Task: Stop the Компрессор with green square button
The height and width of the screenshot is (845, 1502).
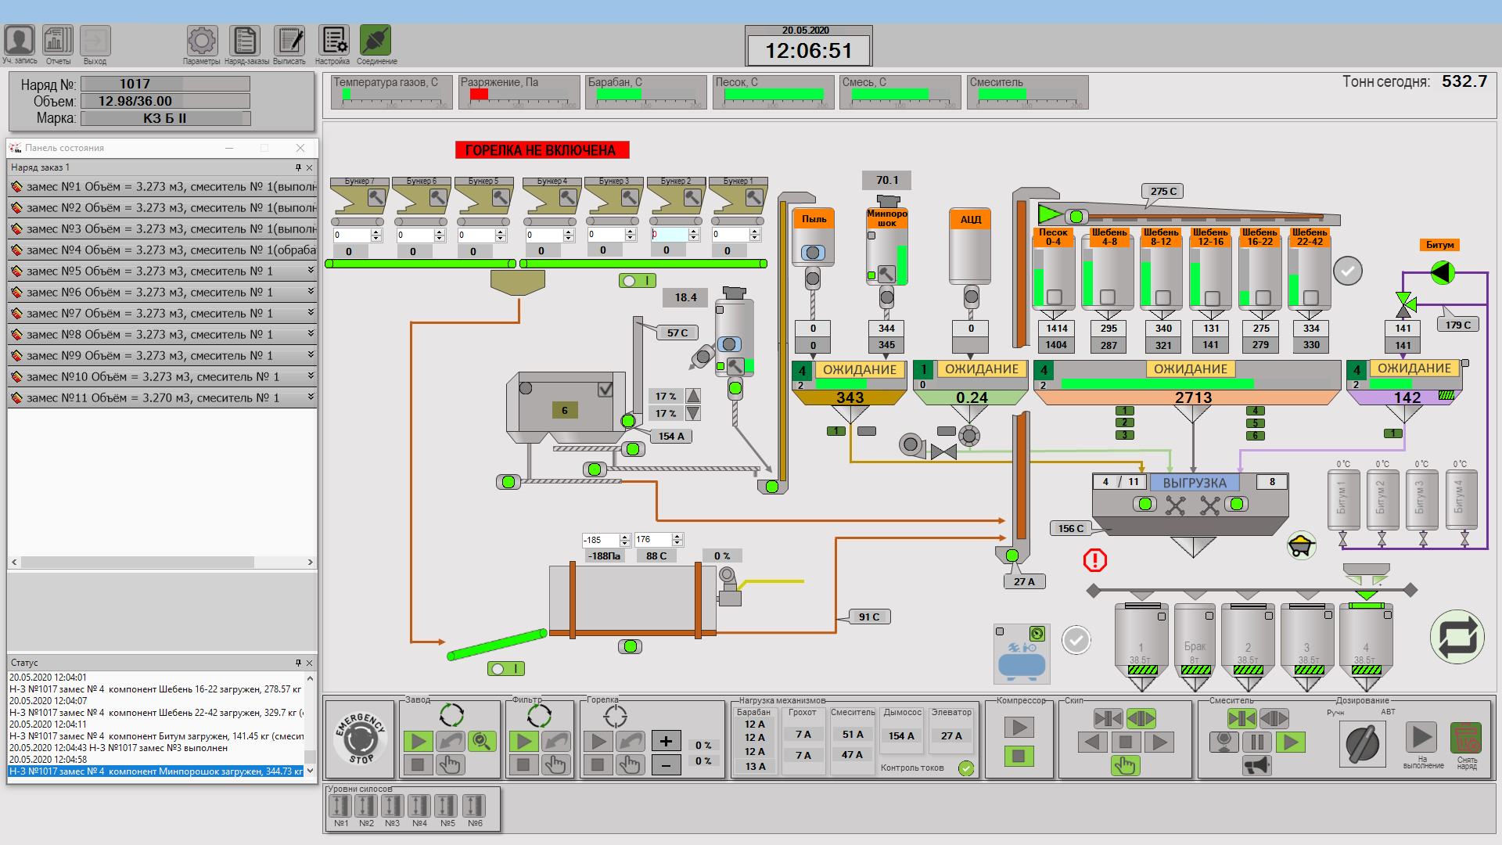Action: coord(1019,756)
